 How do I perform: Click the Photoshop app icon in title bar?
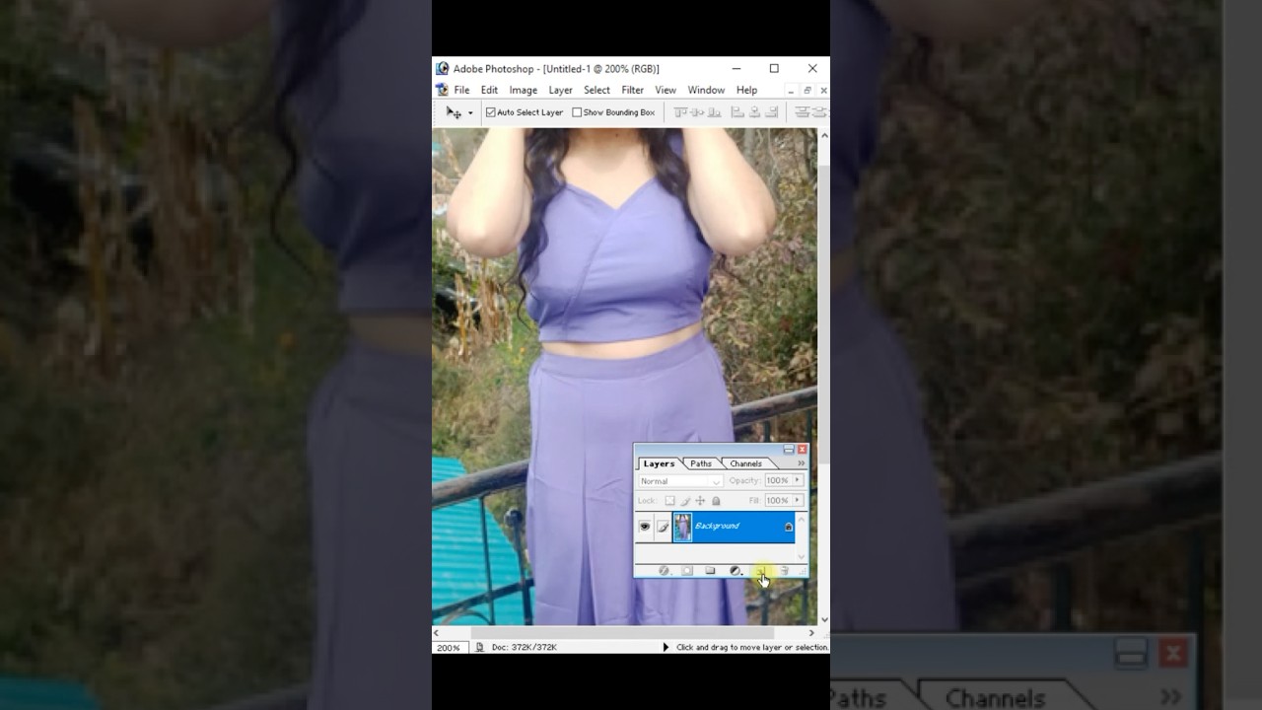pyautogui.click(x=443, y=69)
